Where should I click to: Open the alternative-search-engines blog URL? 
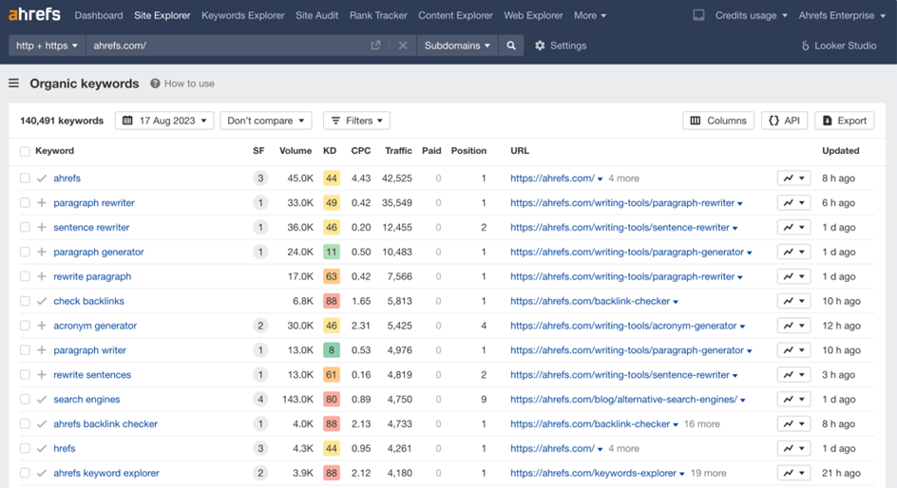tap(623, 400)
